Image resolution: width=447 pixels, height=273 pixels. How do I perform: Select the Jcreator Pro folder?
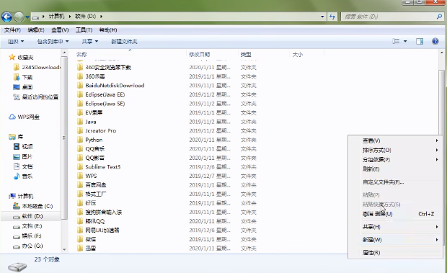pyautogui.click(x=97, y=130)
